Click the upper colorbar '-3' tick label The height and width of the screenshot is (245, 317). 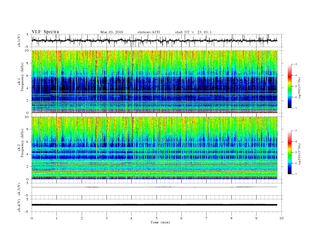tap(295, 64)
